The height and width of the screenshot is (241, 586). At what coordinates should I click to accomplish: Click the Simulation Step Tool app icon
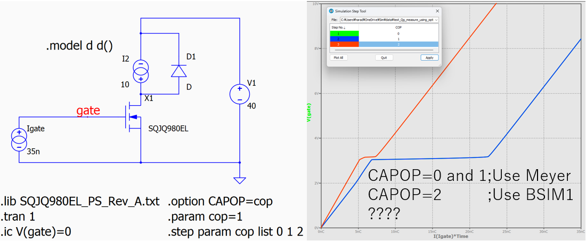[331, 11]
